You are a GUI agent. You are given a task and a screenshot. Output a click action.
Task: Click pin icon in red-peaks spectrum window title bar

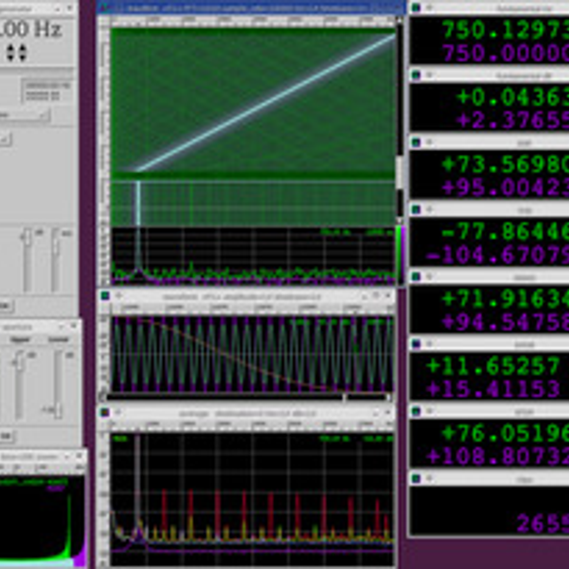(118, 413)
